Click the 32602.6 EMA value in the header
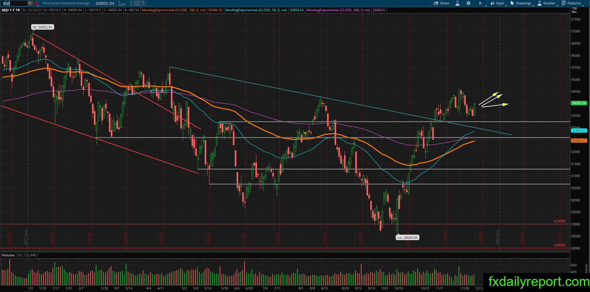 [379, 10]
